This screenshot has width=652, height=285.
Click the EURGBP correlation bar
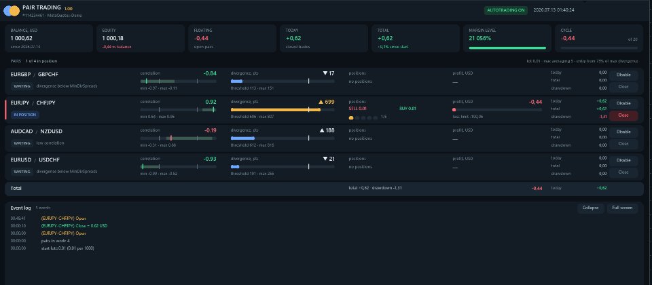click(179, 81)
